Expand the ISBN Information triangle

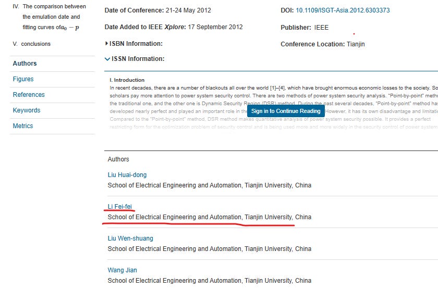coord(106,44)
